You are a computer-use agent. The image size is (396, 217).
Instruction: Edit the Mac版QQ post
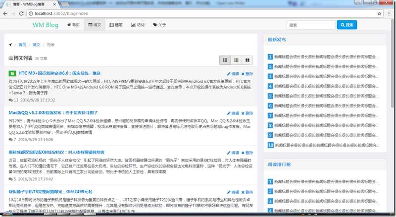[233, 113]
